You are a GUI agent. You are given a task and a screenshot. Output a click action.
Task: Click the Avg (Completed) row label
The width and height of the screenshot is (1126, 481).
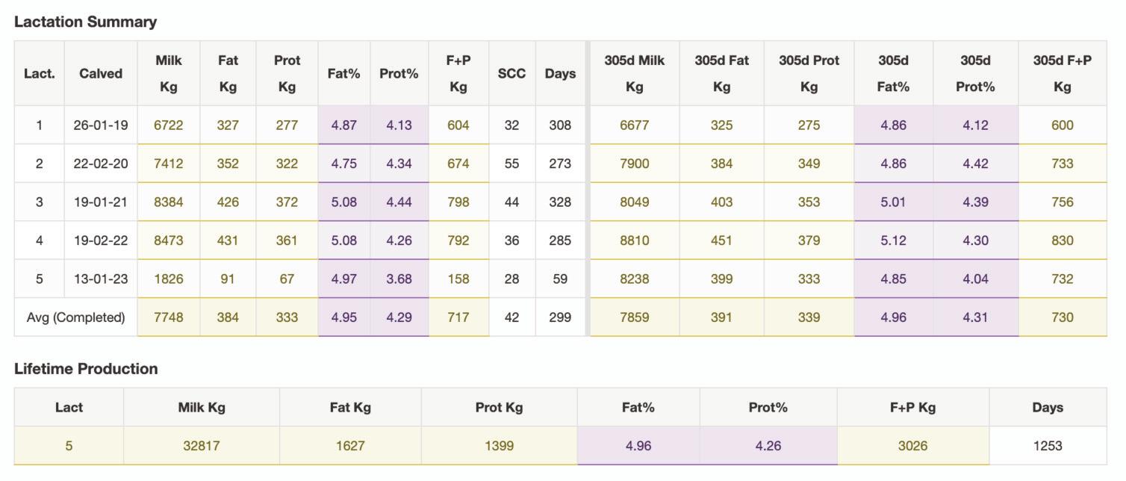(x=75, y=317)
